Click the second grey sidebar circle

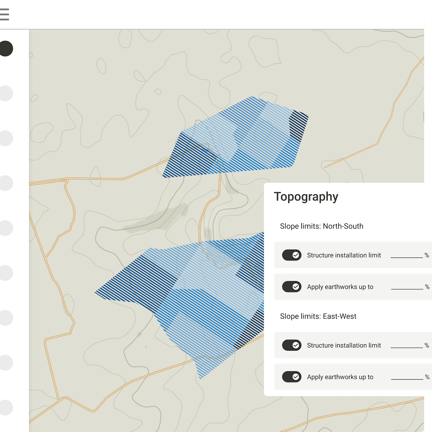pos(6,138)
